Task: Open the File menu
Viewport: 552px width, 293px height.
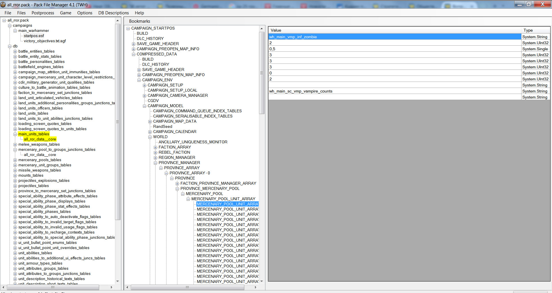Action: point(8,13)
